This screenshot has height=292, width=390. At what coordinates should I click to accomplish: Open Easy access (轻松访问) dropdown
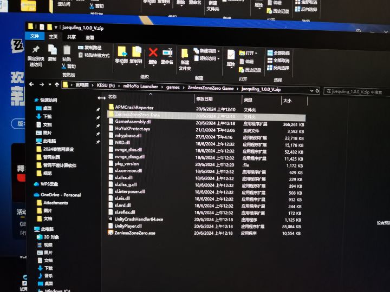(207, 58)
